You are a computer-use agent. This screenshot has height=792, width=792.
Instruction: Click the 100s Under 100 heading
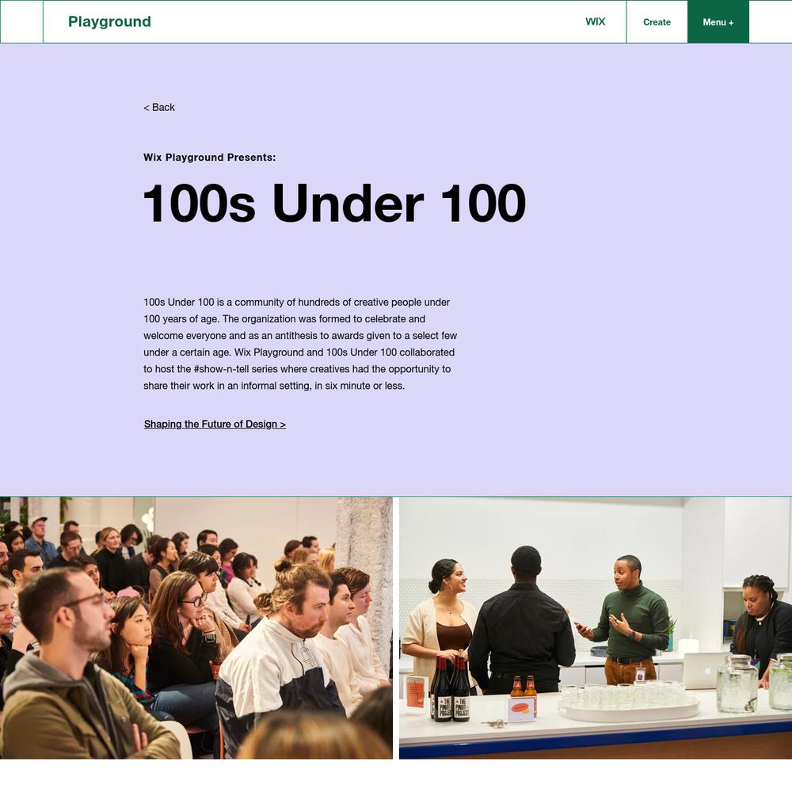coord(335,203)
